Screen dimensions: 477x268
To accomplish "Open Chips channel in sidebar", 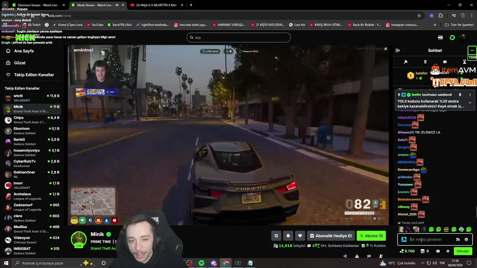I will (x=32, y=120).
